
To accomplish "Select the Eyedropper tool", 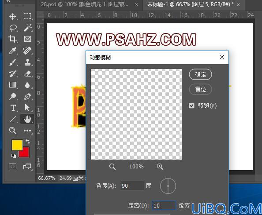I will tap(13, 51).
